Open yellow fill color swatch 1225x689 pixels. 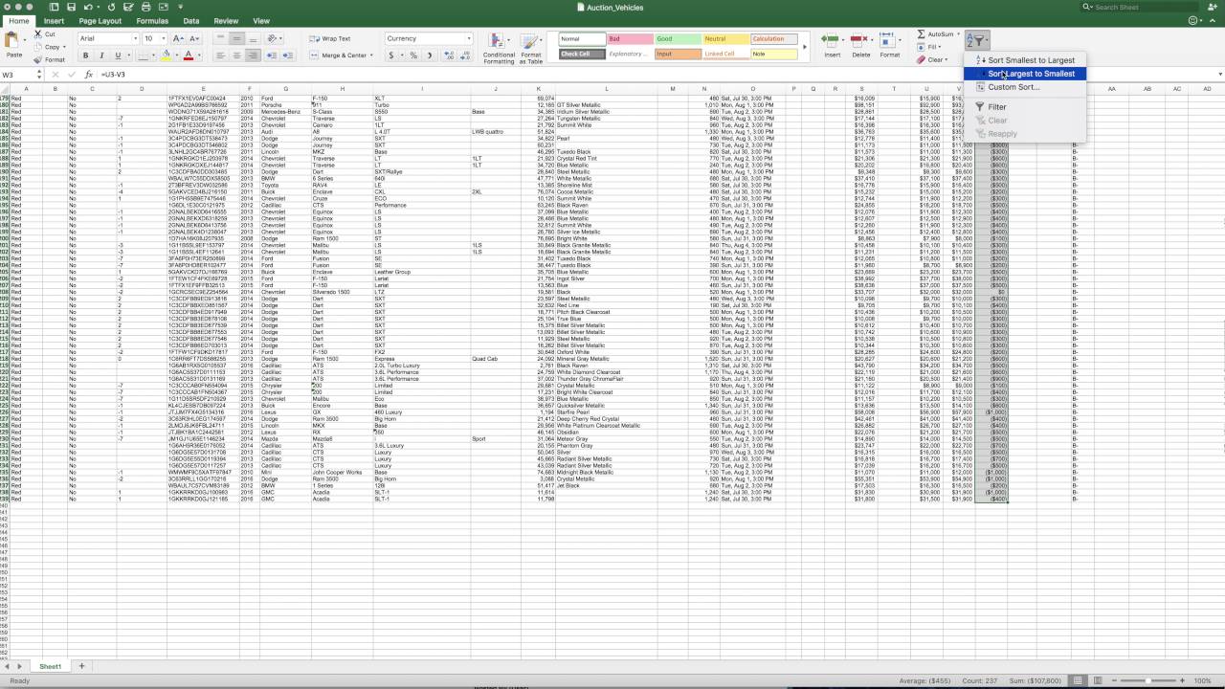pyautogui.click(x=166, y=56)
